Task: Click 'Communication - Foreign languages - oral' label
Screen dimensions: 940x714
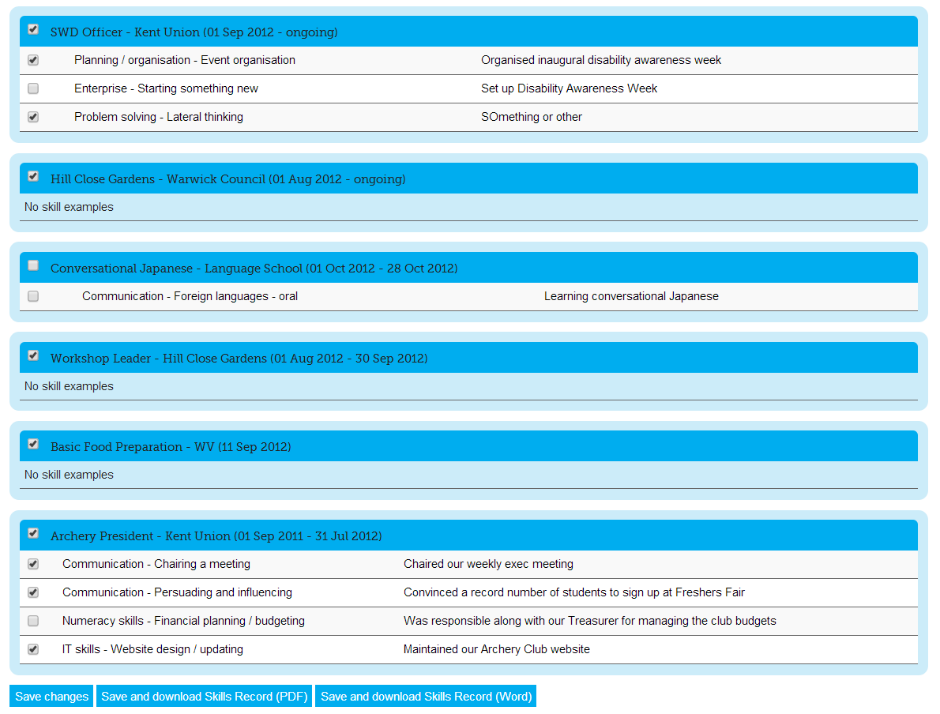Action: coord(190,297)
